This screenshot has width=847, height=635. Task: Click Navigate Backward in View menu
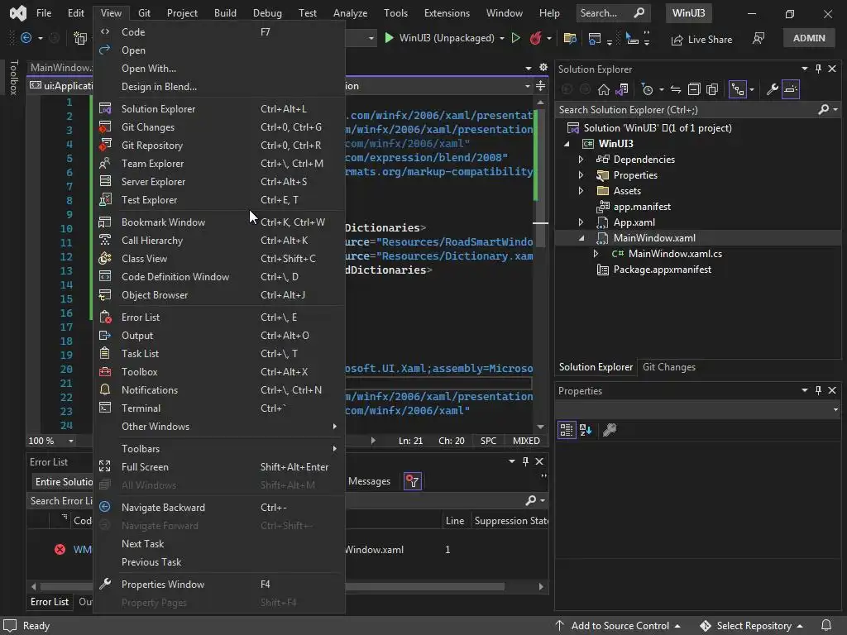coord(219,508)
